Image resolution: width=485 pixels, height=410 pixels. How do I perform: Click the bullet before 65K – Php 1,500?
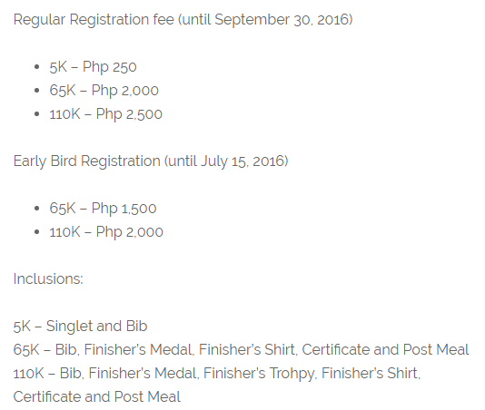point(37,209)
